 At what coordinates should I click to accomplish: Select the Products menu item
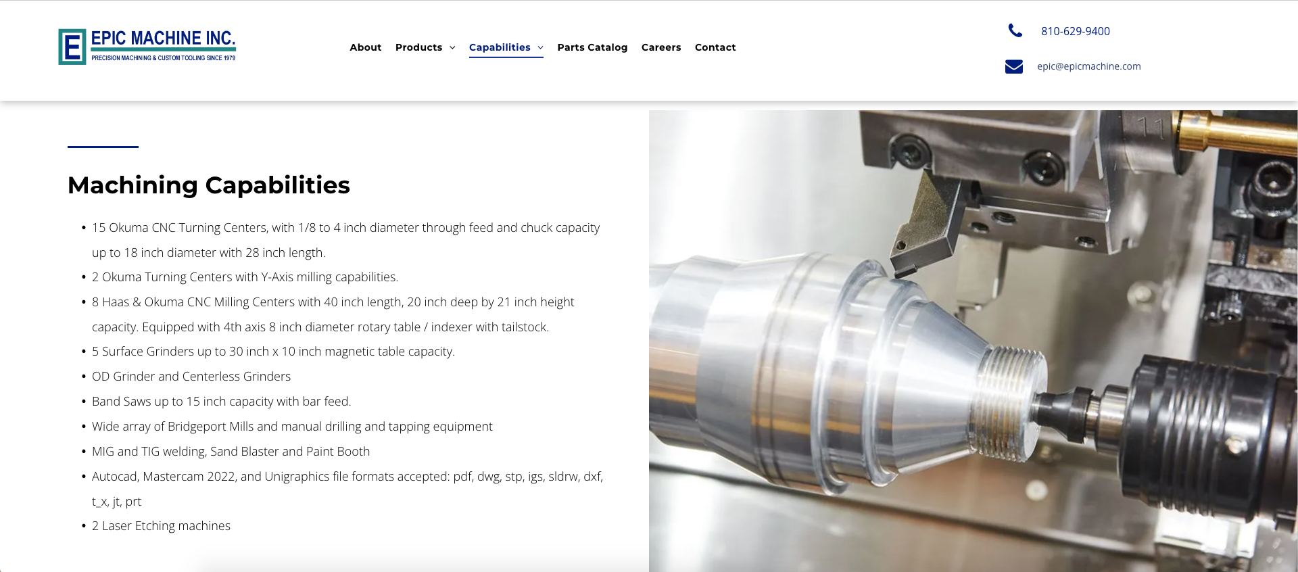click(x=418, y=47)
